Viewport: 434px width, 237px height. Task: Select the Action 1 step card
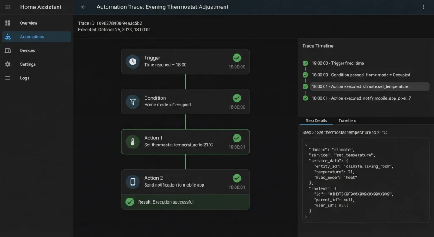(185, 142)
